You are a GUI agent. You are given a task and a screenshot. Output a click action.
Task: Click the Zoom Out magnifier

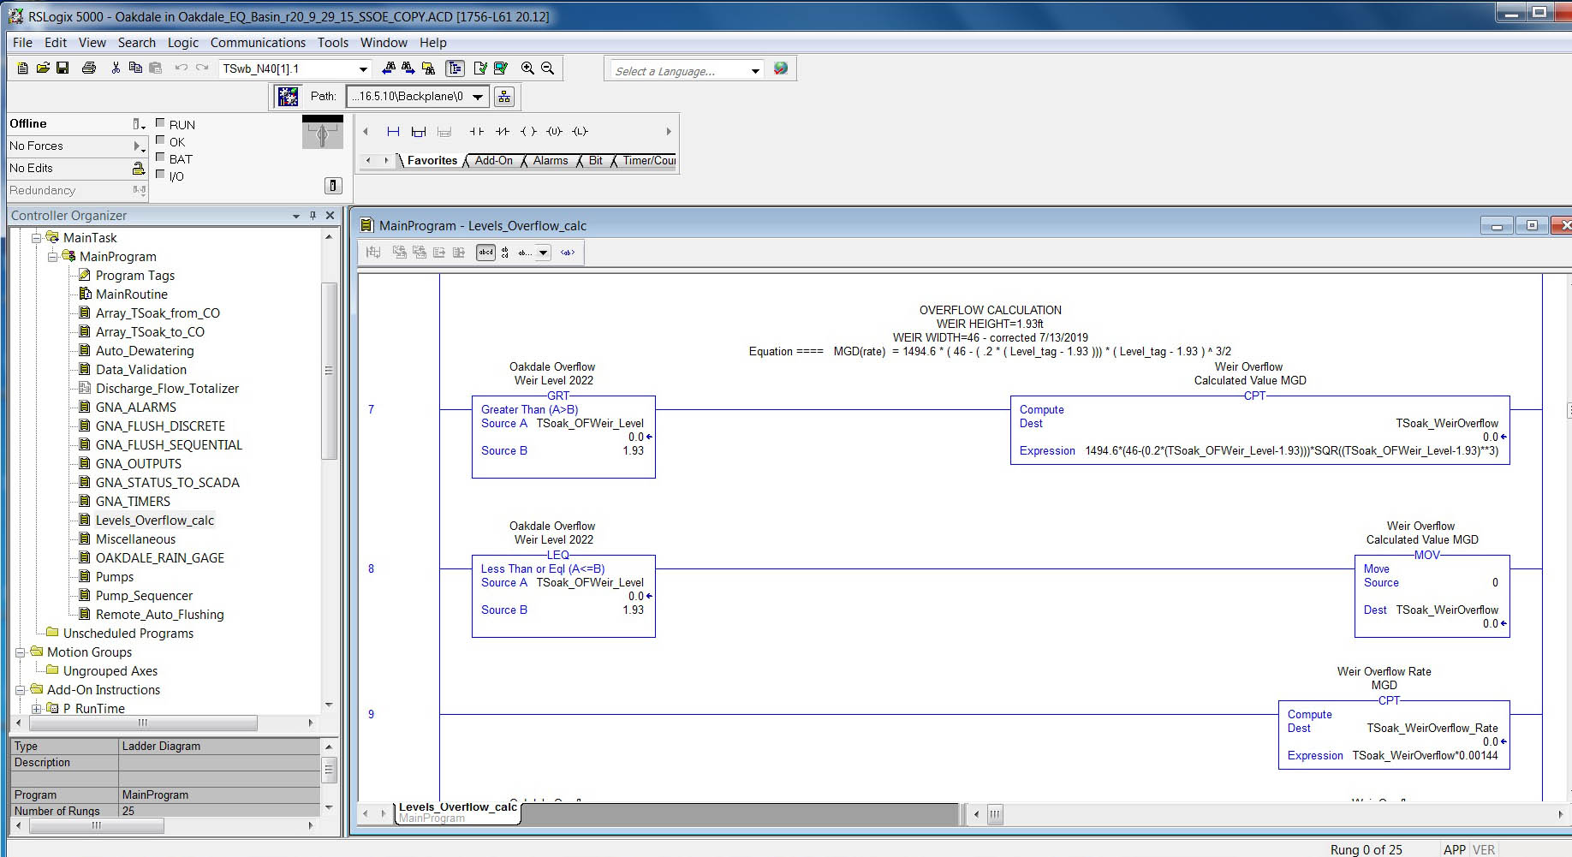(548, 68)
